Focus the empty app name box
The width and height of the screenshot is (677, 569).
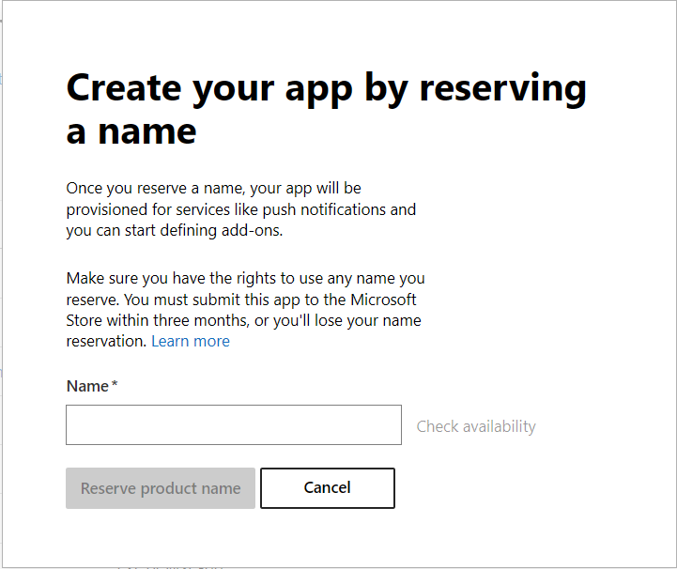pos(233,425)
